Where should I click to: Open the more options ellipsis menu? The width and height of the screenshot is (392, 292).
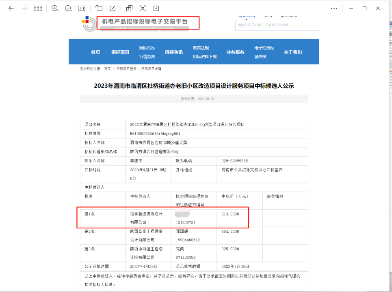point(334,8)
